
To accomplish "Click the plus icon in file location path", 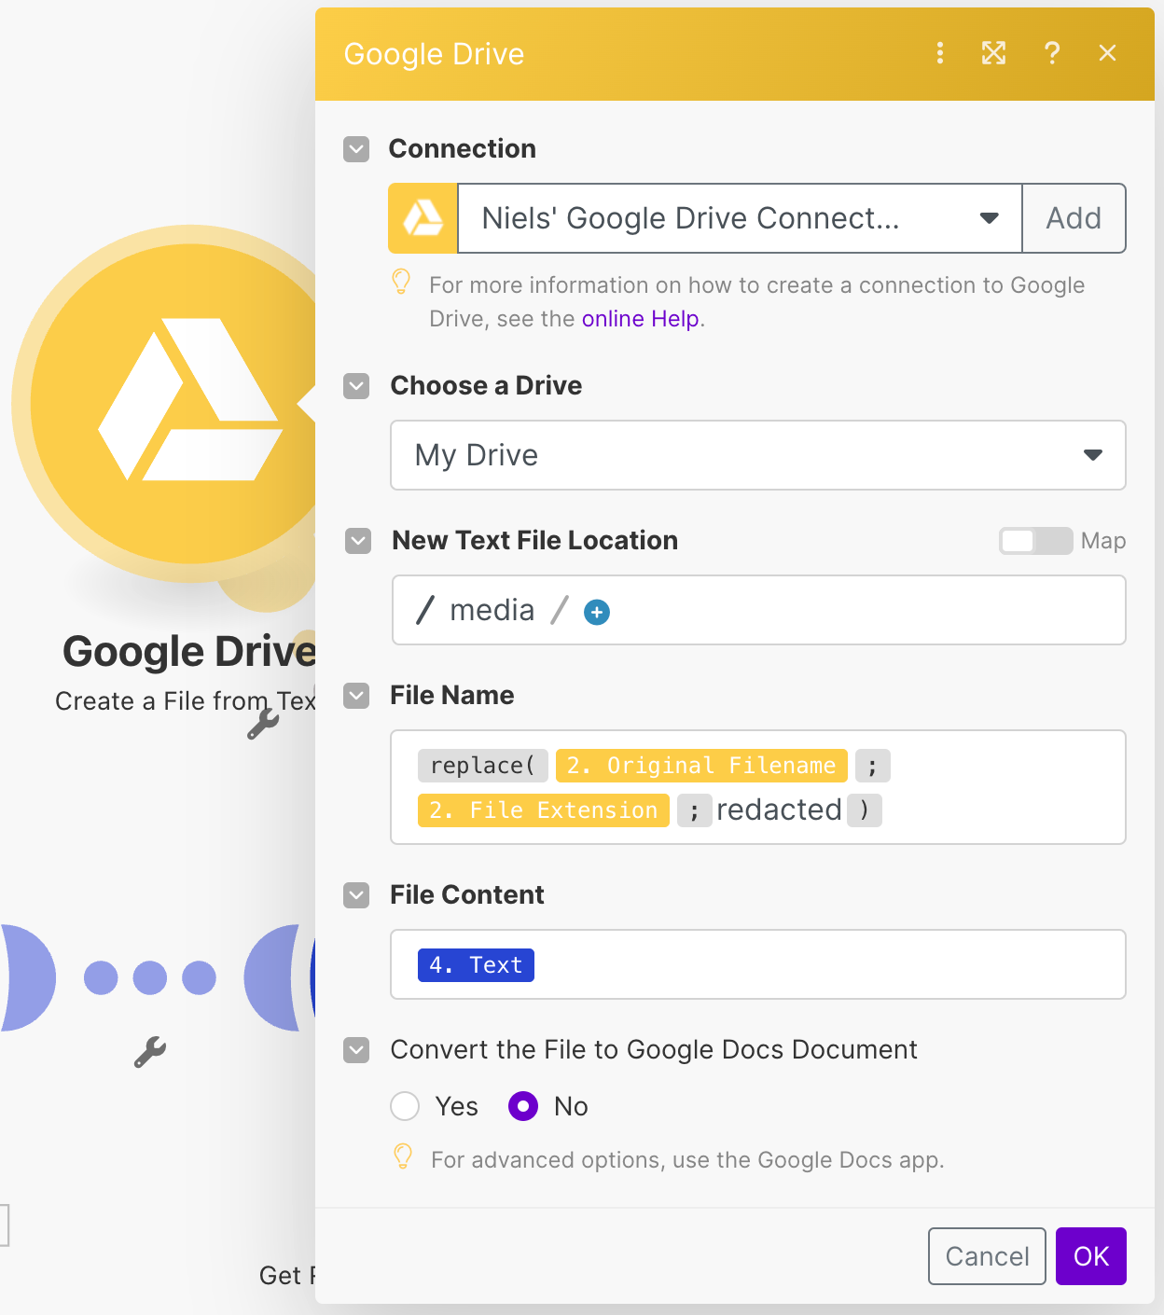I will tap(597, 612).
